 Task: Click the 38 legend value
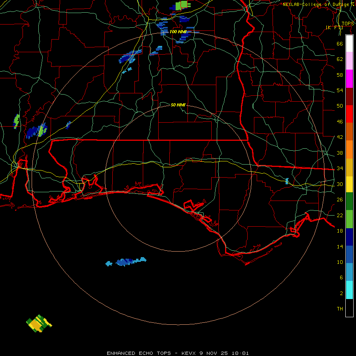340,153
